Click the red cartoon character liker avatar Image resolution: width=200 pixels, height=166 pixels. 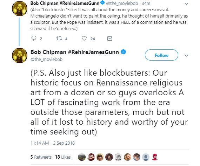pyautogui.click(x=155, y=157)
